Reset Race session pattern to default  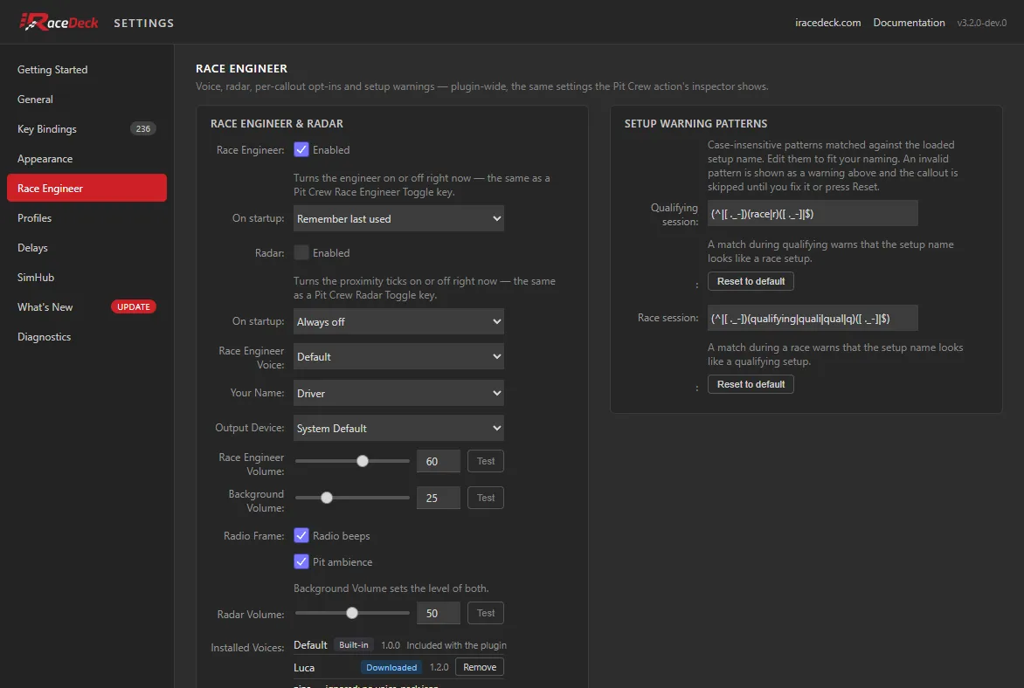751,384
